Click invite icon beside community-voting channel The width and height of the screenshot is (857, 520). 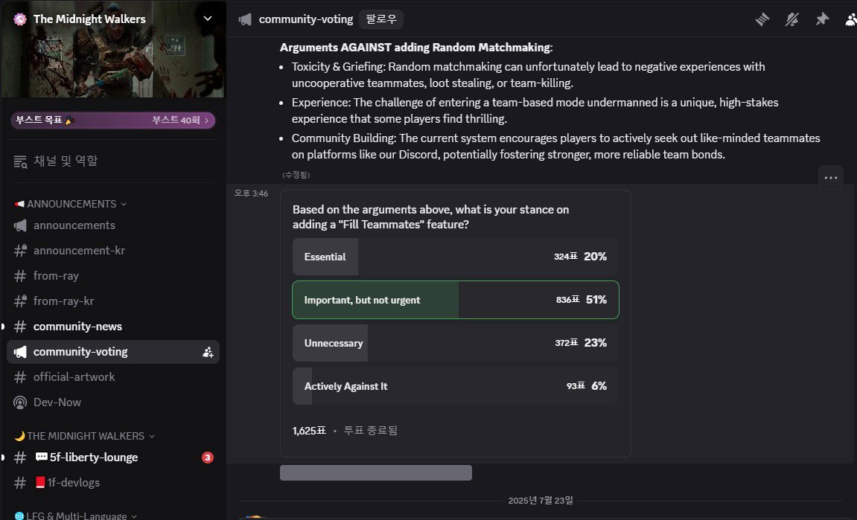point(208,352)
